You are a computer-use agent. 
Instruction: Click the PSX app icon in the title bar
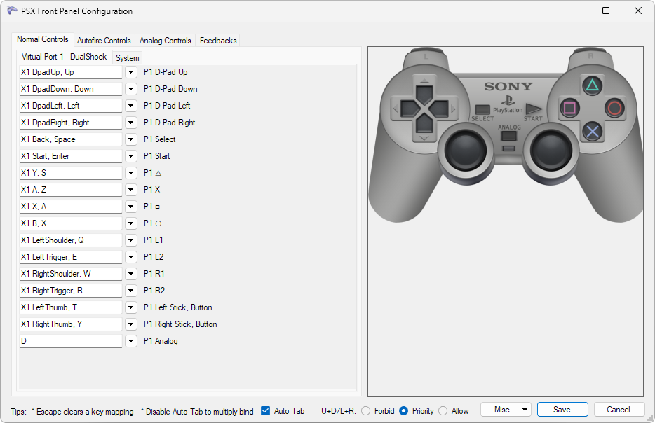[x=12, y=11]
